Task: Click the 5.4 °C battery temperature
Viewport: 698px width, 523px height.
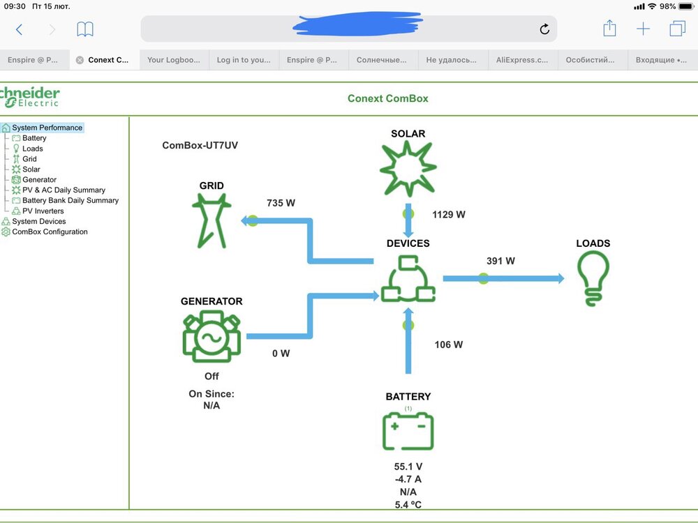Action: point(408,505)
